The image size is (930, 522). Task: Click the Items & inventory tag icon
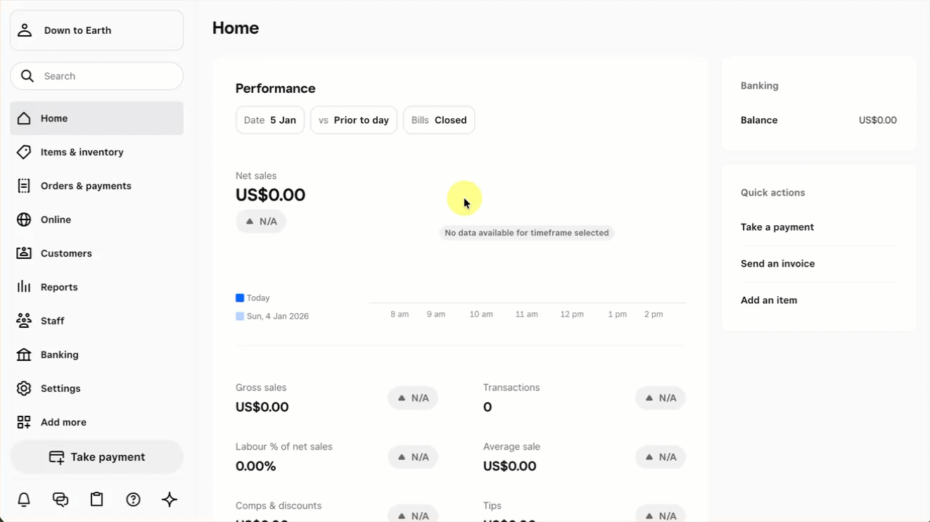[x=24, y=152]
